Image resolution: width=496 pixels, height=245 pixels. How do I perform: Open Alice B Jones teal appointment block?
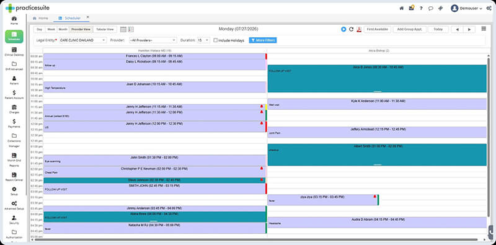point(377,79)
